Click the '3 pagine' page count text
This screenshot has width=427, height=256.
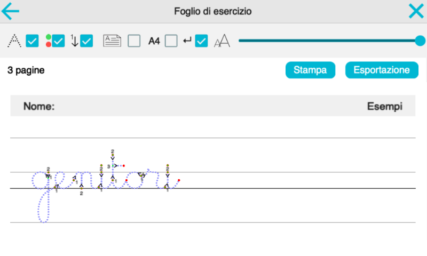click(26, 70)
